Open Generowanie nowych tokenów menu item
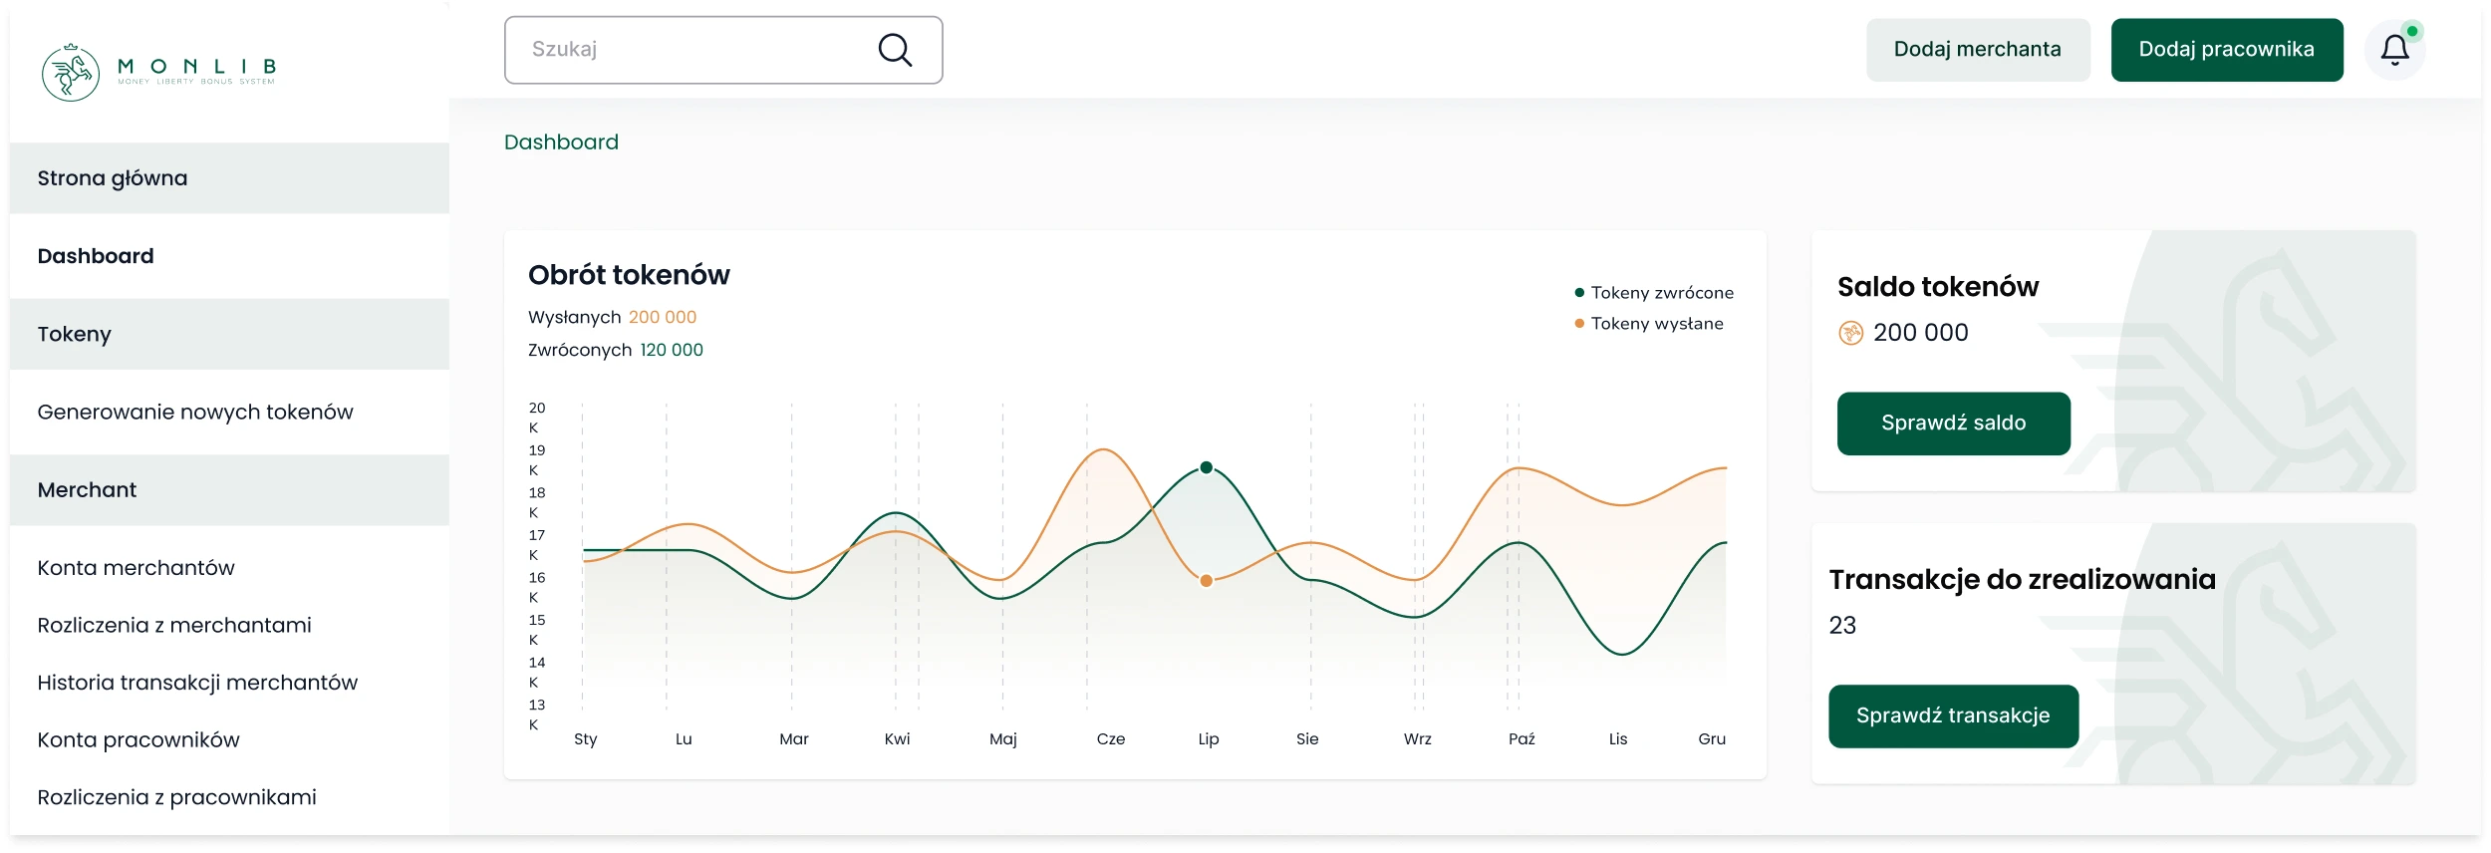 pyautogui.click(x=195, y=413)
